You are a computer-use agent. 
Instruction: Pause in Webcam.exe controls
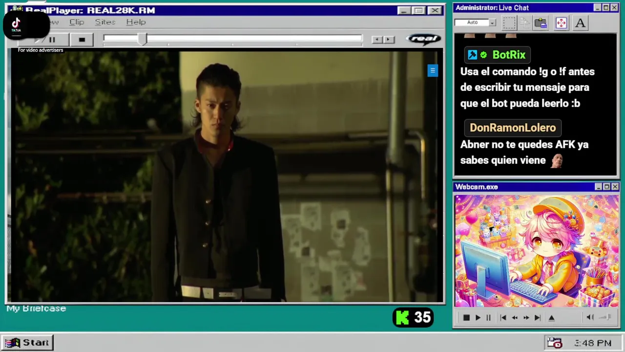[488, 318]
